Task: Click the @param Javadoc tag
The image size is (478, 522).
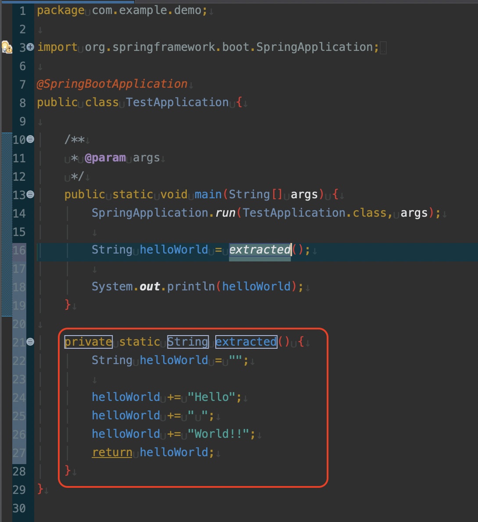Action: coord(105,158)
